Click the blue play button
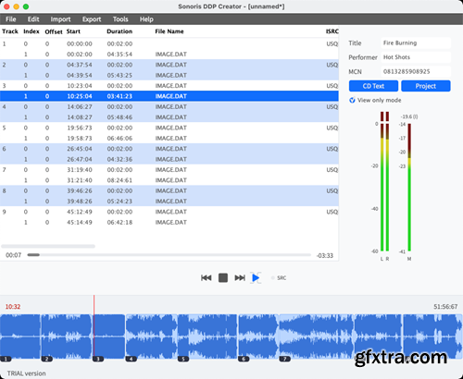 pyautogui.click(x=256, y=278)
